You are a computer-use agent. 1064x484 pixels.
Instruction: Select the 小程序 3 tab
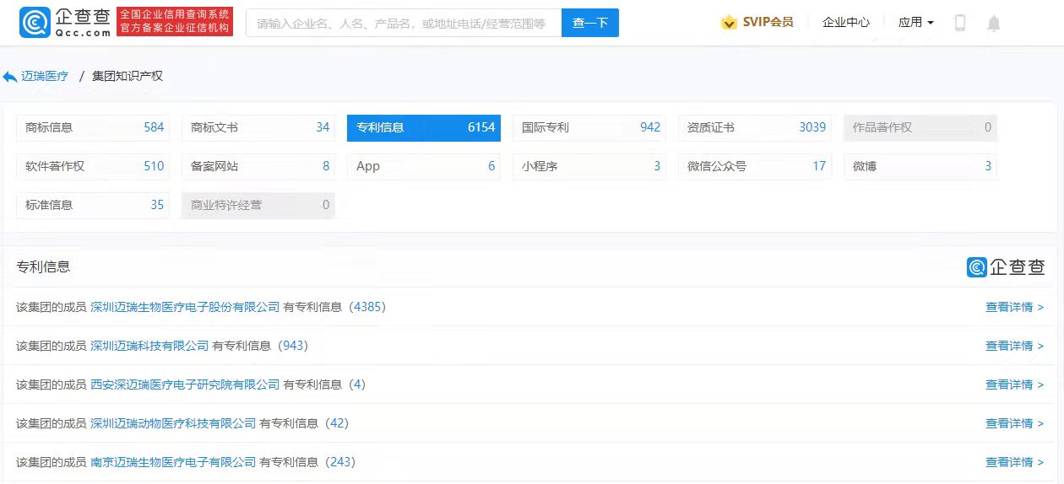click(589, 166)
